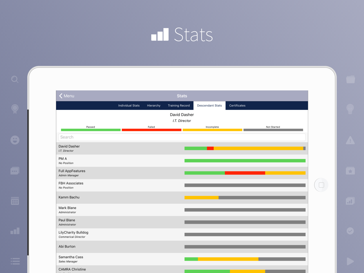Click the play arrow icon
Viewport: 364px width, 273px height.
[350, 261]
